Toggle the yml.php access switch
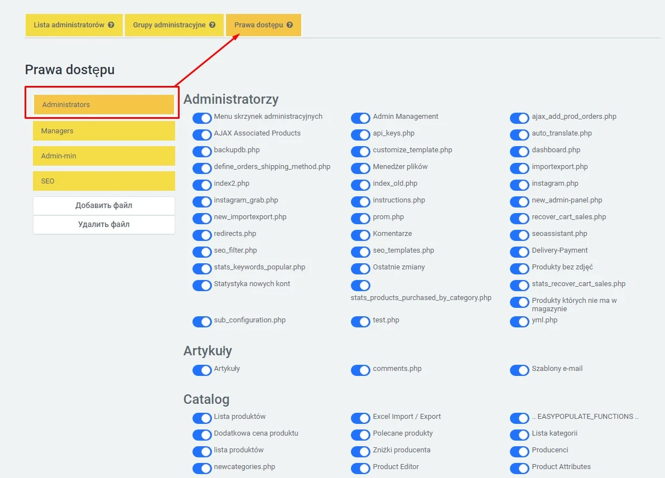665x478 pixels. click(519, 322)
